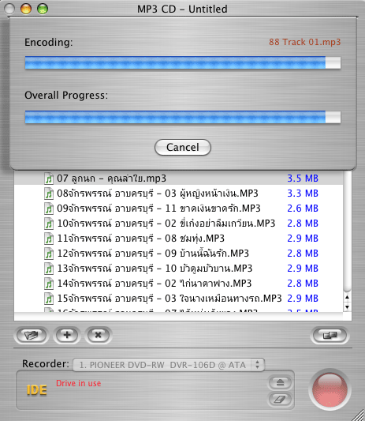Open the Recorder PIONEER DVD-RW dropdown
This screenshot has width=365, height=421.
(169, 365)
